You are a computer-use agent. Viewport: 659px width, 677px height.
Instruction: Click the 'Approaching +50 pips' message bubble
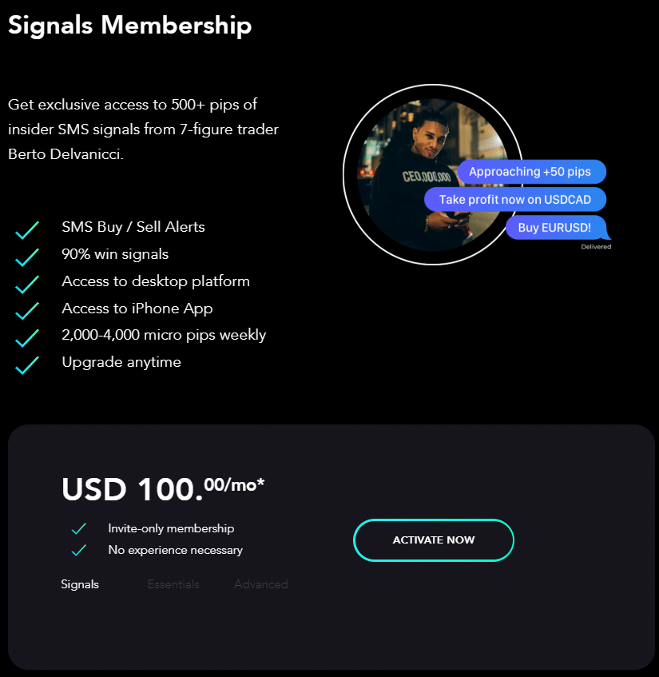coord(532,171)
